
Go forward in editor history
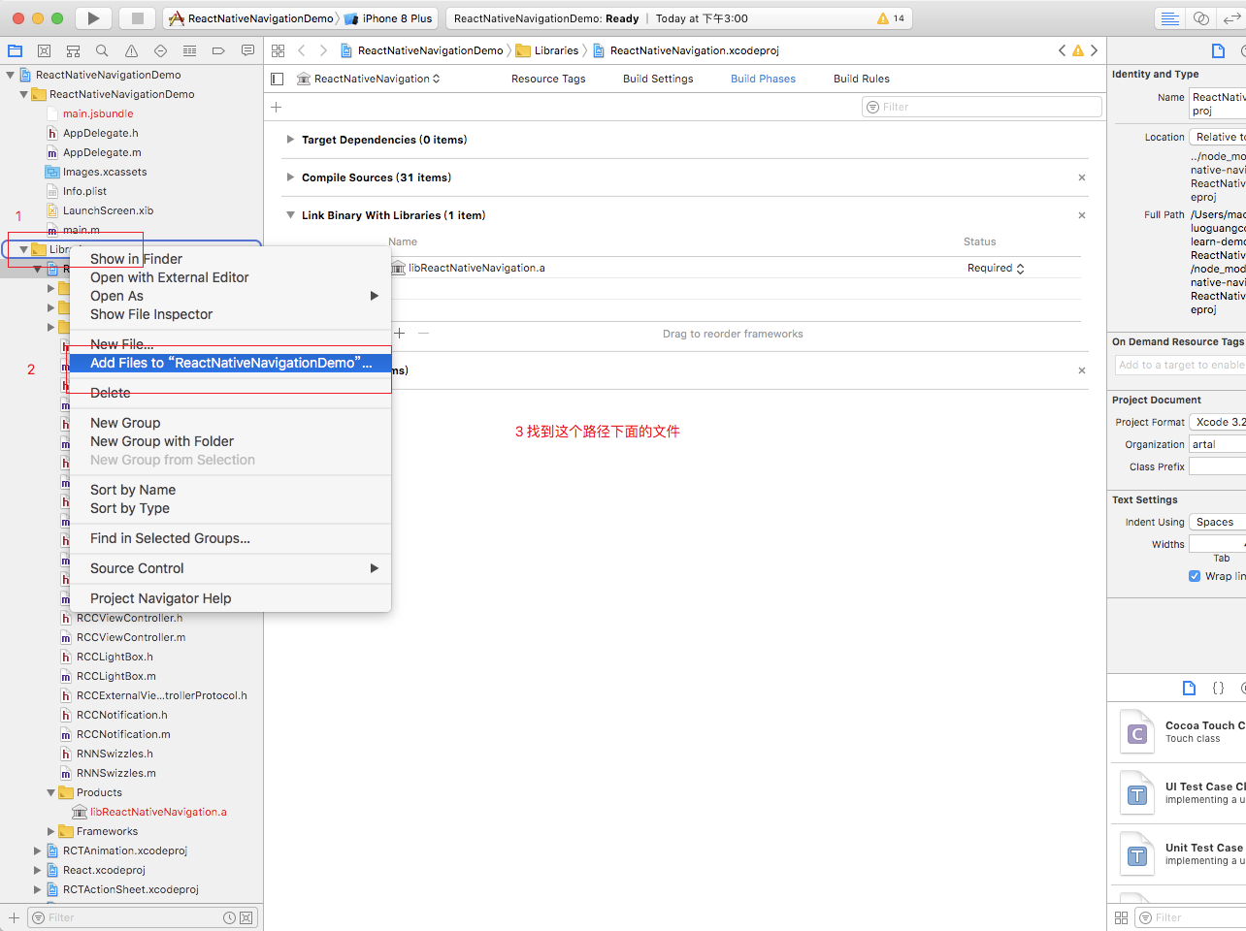323,50
